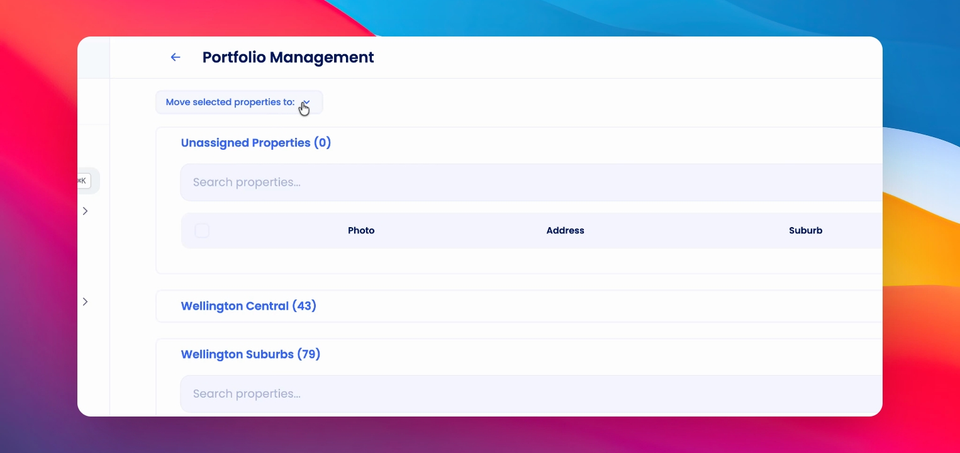
Task: Open the Move selected properties to dropdown
Action: point(239,102)
